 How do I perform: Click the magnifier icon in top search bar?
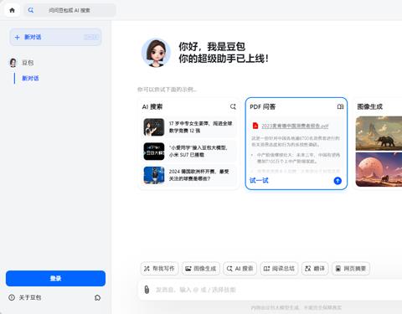(31, 10)
